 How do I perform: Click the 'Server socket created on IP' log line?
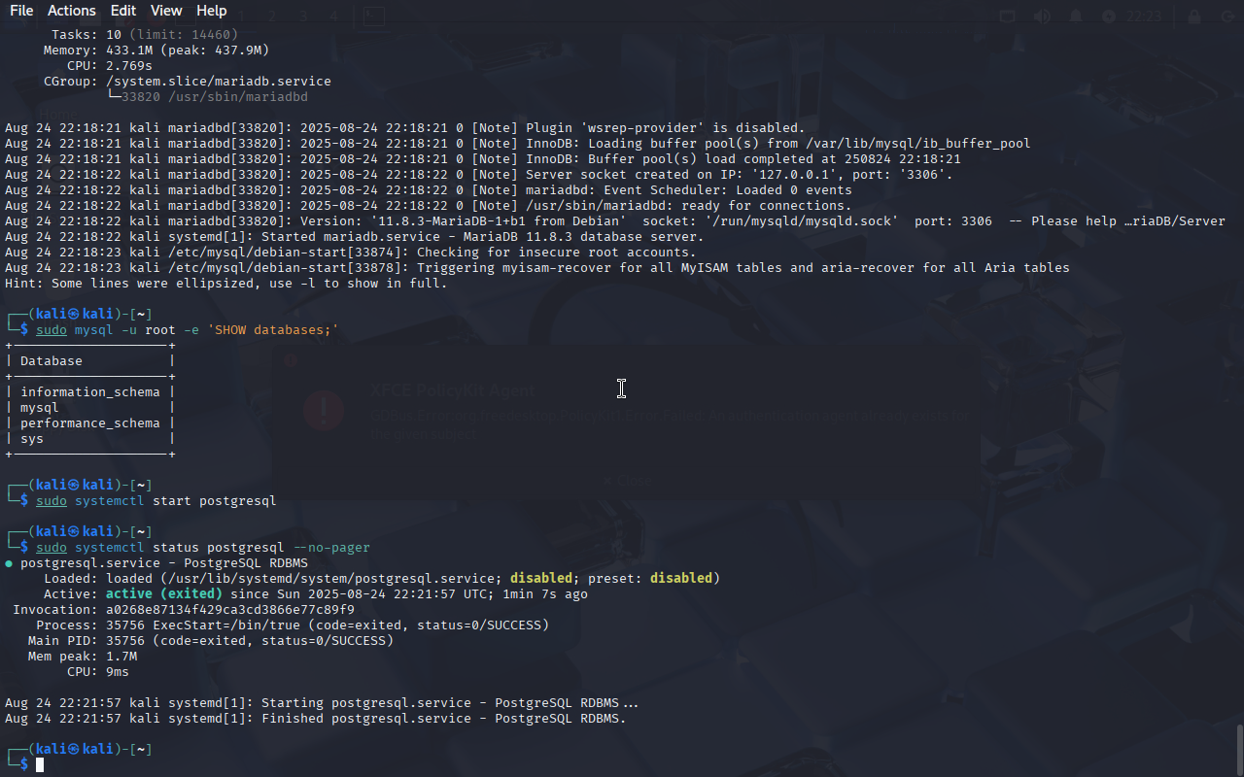[479, 175]
